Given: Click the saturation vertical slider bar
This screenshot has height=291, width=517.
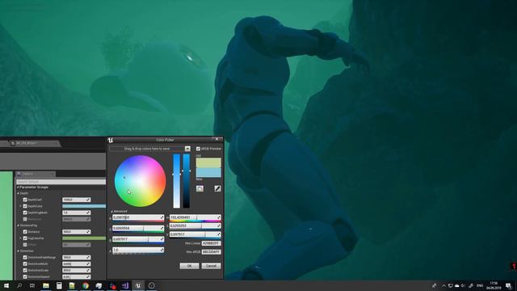Looking at the screenshot, I should click(177, 181).
